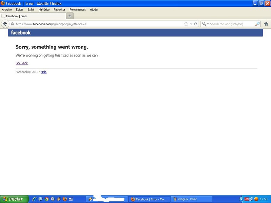
Task: Close the Firefox window
Action: (x=268, y=3)
